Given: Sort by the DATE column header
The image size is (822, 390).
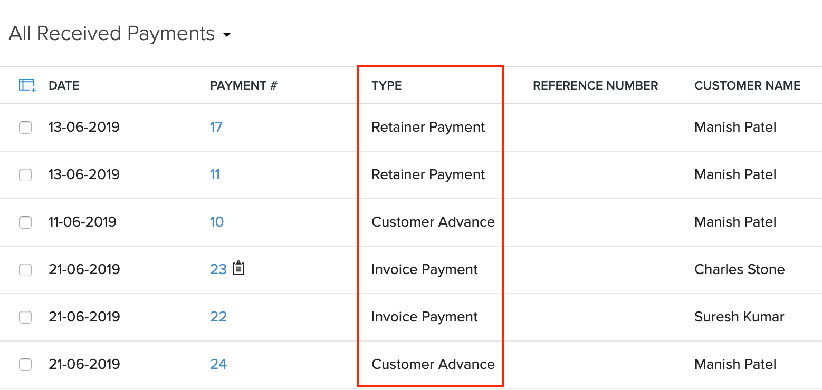Looking at the screenshot, I should pos(64,85).
